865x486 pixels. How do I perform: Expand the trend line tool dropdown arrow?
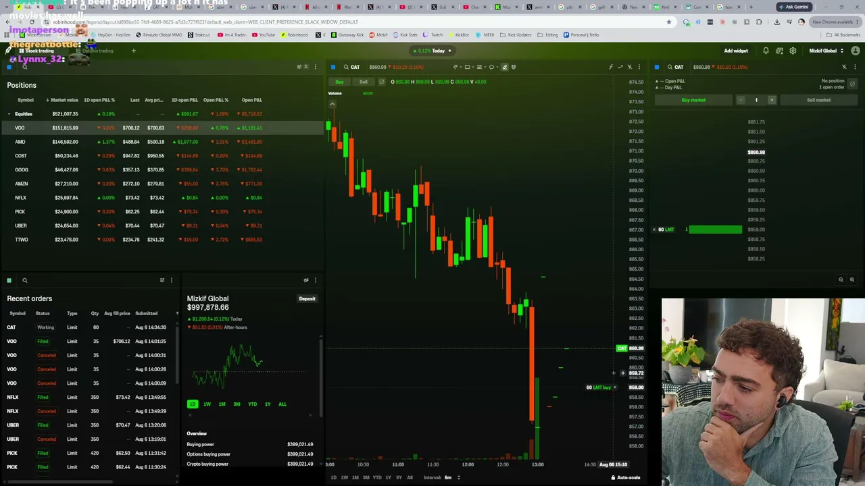tap(460, 67)
